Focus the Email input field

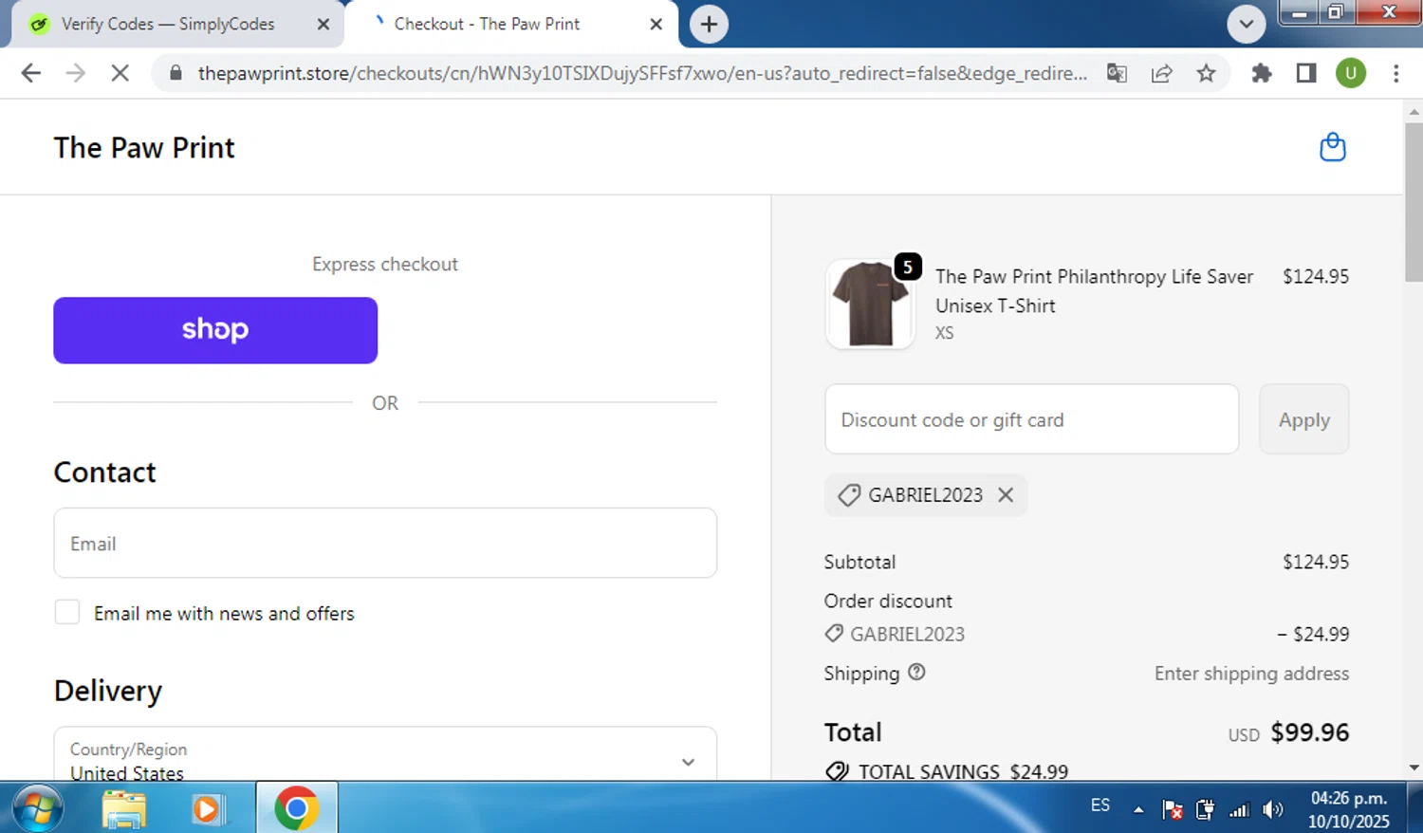pyautogui.click(x=385, y=543)
